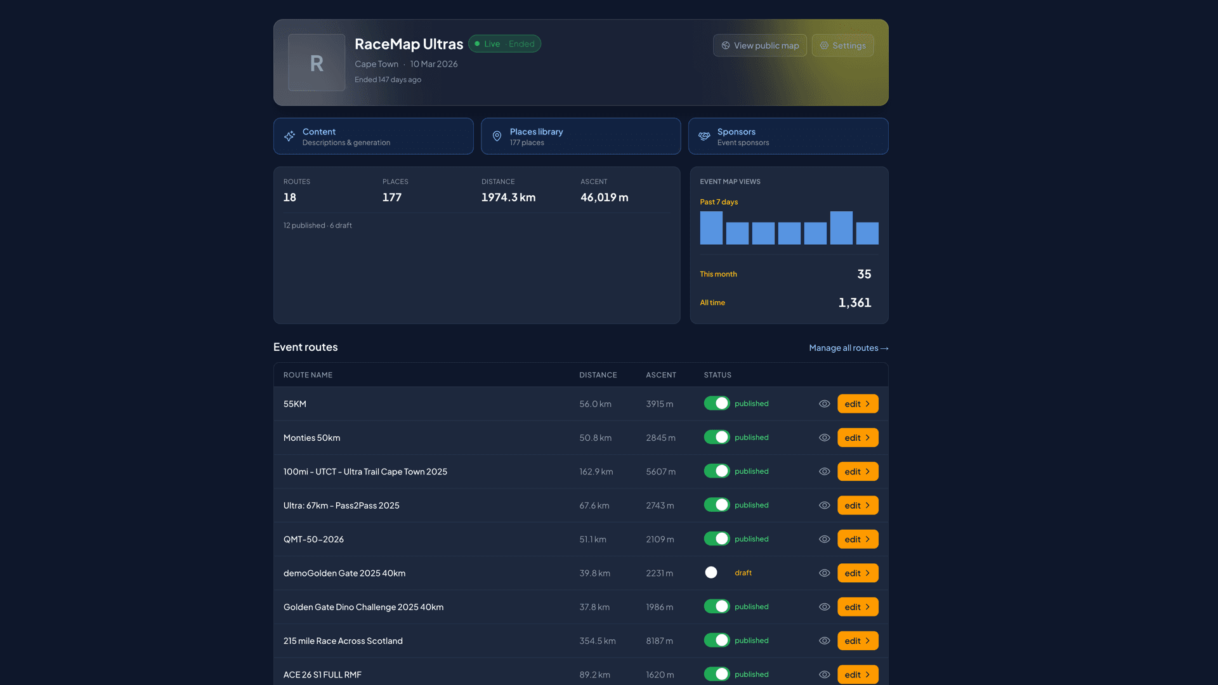Image resolution: width=1218 pixels, height=685 pixels.
Task: Click the RaceMap Ultras event title
Action: 409,44
